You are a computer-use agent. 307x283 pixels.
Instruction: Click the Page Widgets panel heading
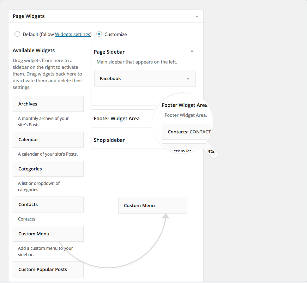point(29,16)
